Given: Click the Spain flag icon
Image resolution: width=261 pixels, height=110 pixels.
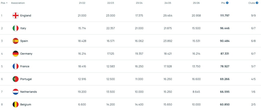Looking at the screenshot, I should click(16, 41).
